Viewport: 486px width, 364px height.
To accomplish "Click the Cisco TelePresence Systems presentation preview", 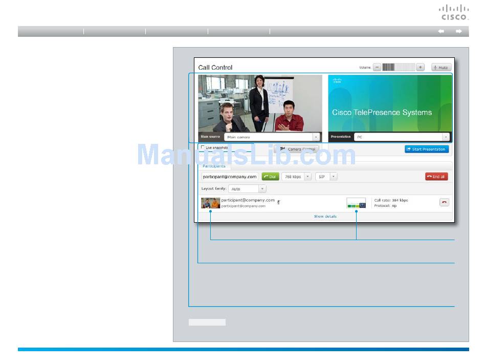I will (x=390, y=103).
